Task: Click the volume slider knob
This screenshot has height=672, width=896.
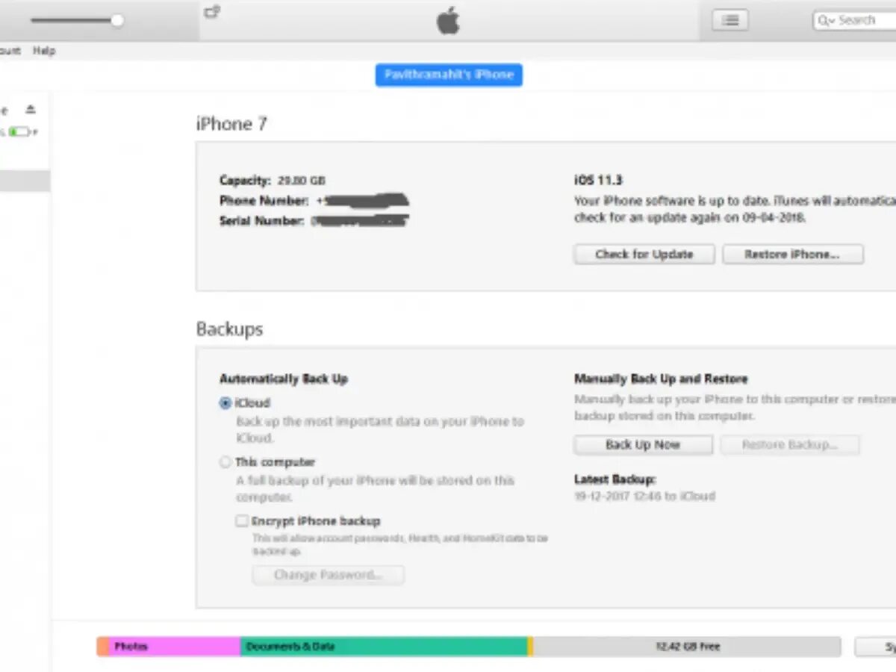Action: pos(117,21)
